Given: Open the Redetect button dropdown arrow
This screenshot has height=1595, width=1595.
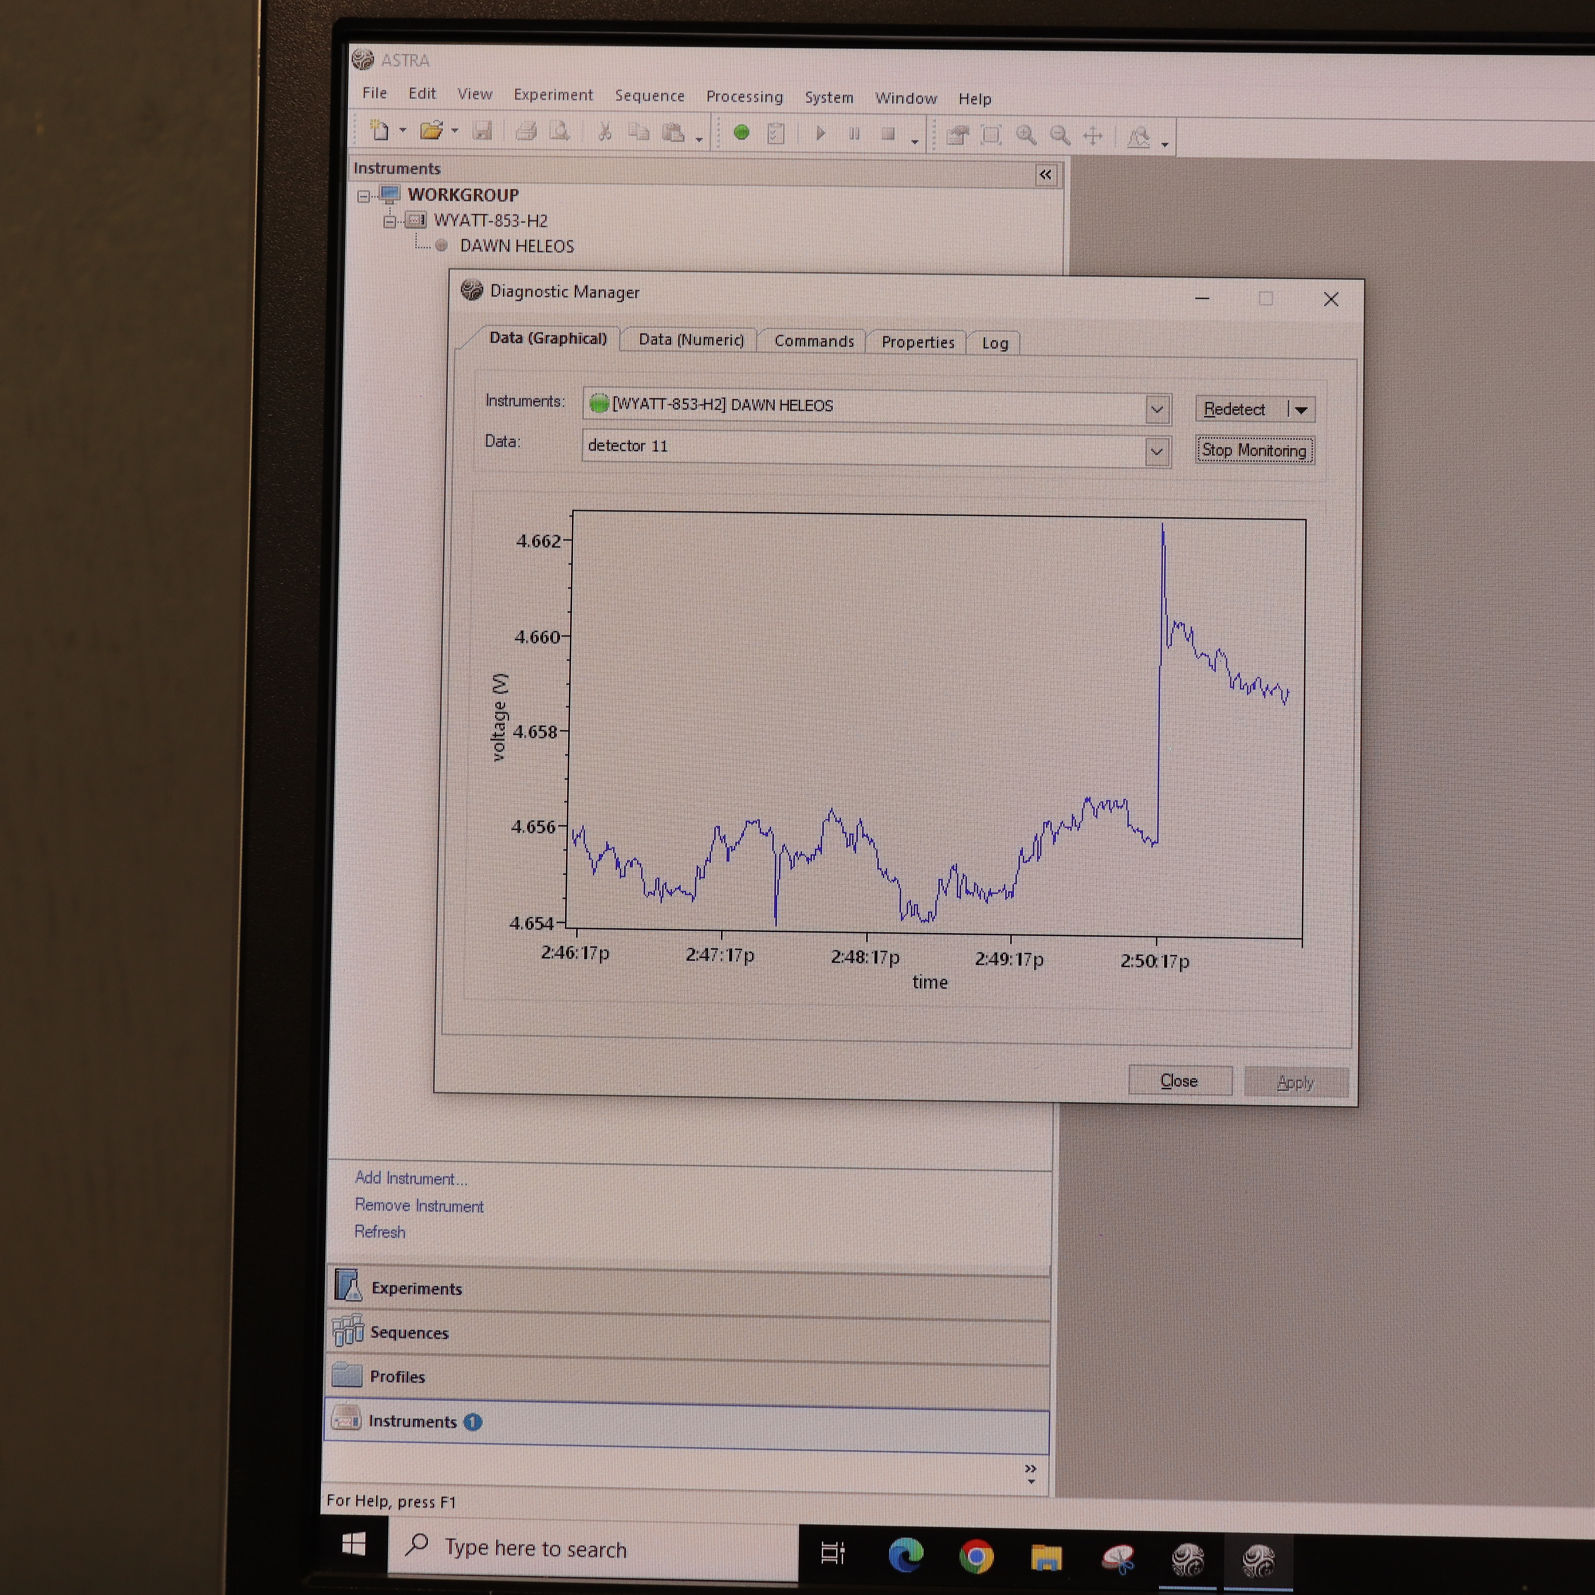Looking at the screenshot, I should (1301, 410).
